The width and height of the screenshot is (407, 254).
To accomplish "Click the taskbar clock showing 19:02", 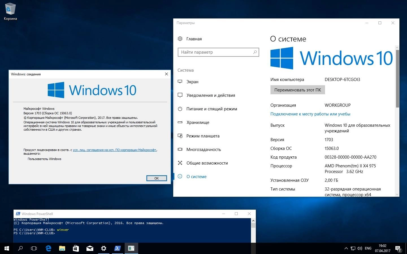I will pos(382,248).
